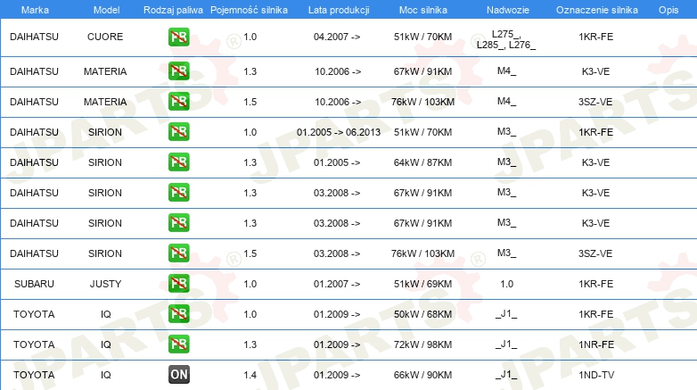The width and height of the screenshot is (697, 390).
Task: Click petrol icon in SIRION 64kW row
Action: coord(178,162)
